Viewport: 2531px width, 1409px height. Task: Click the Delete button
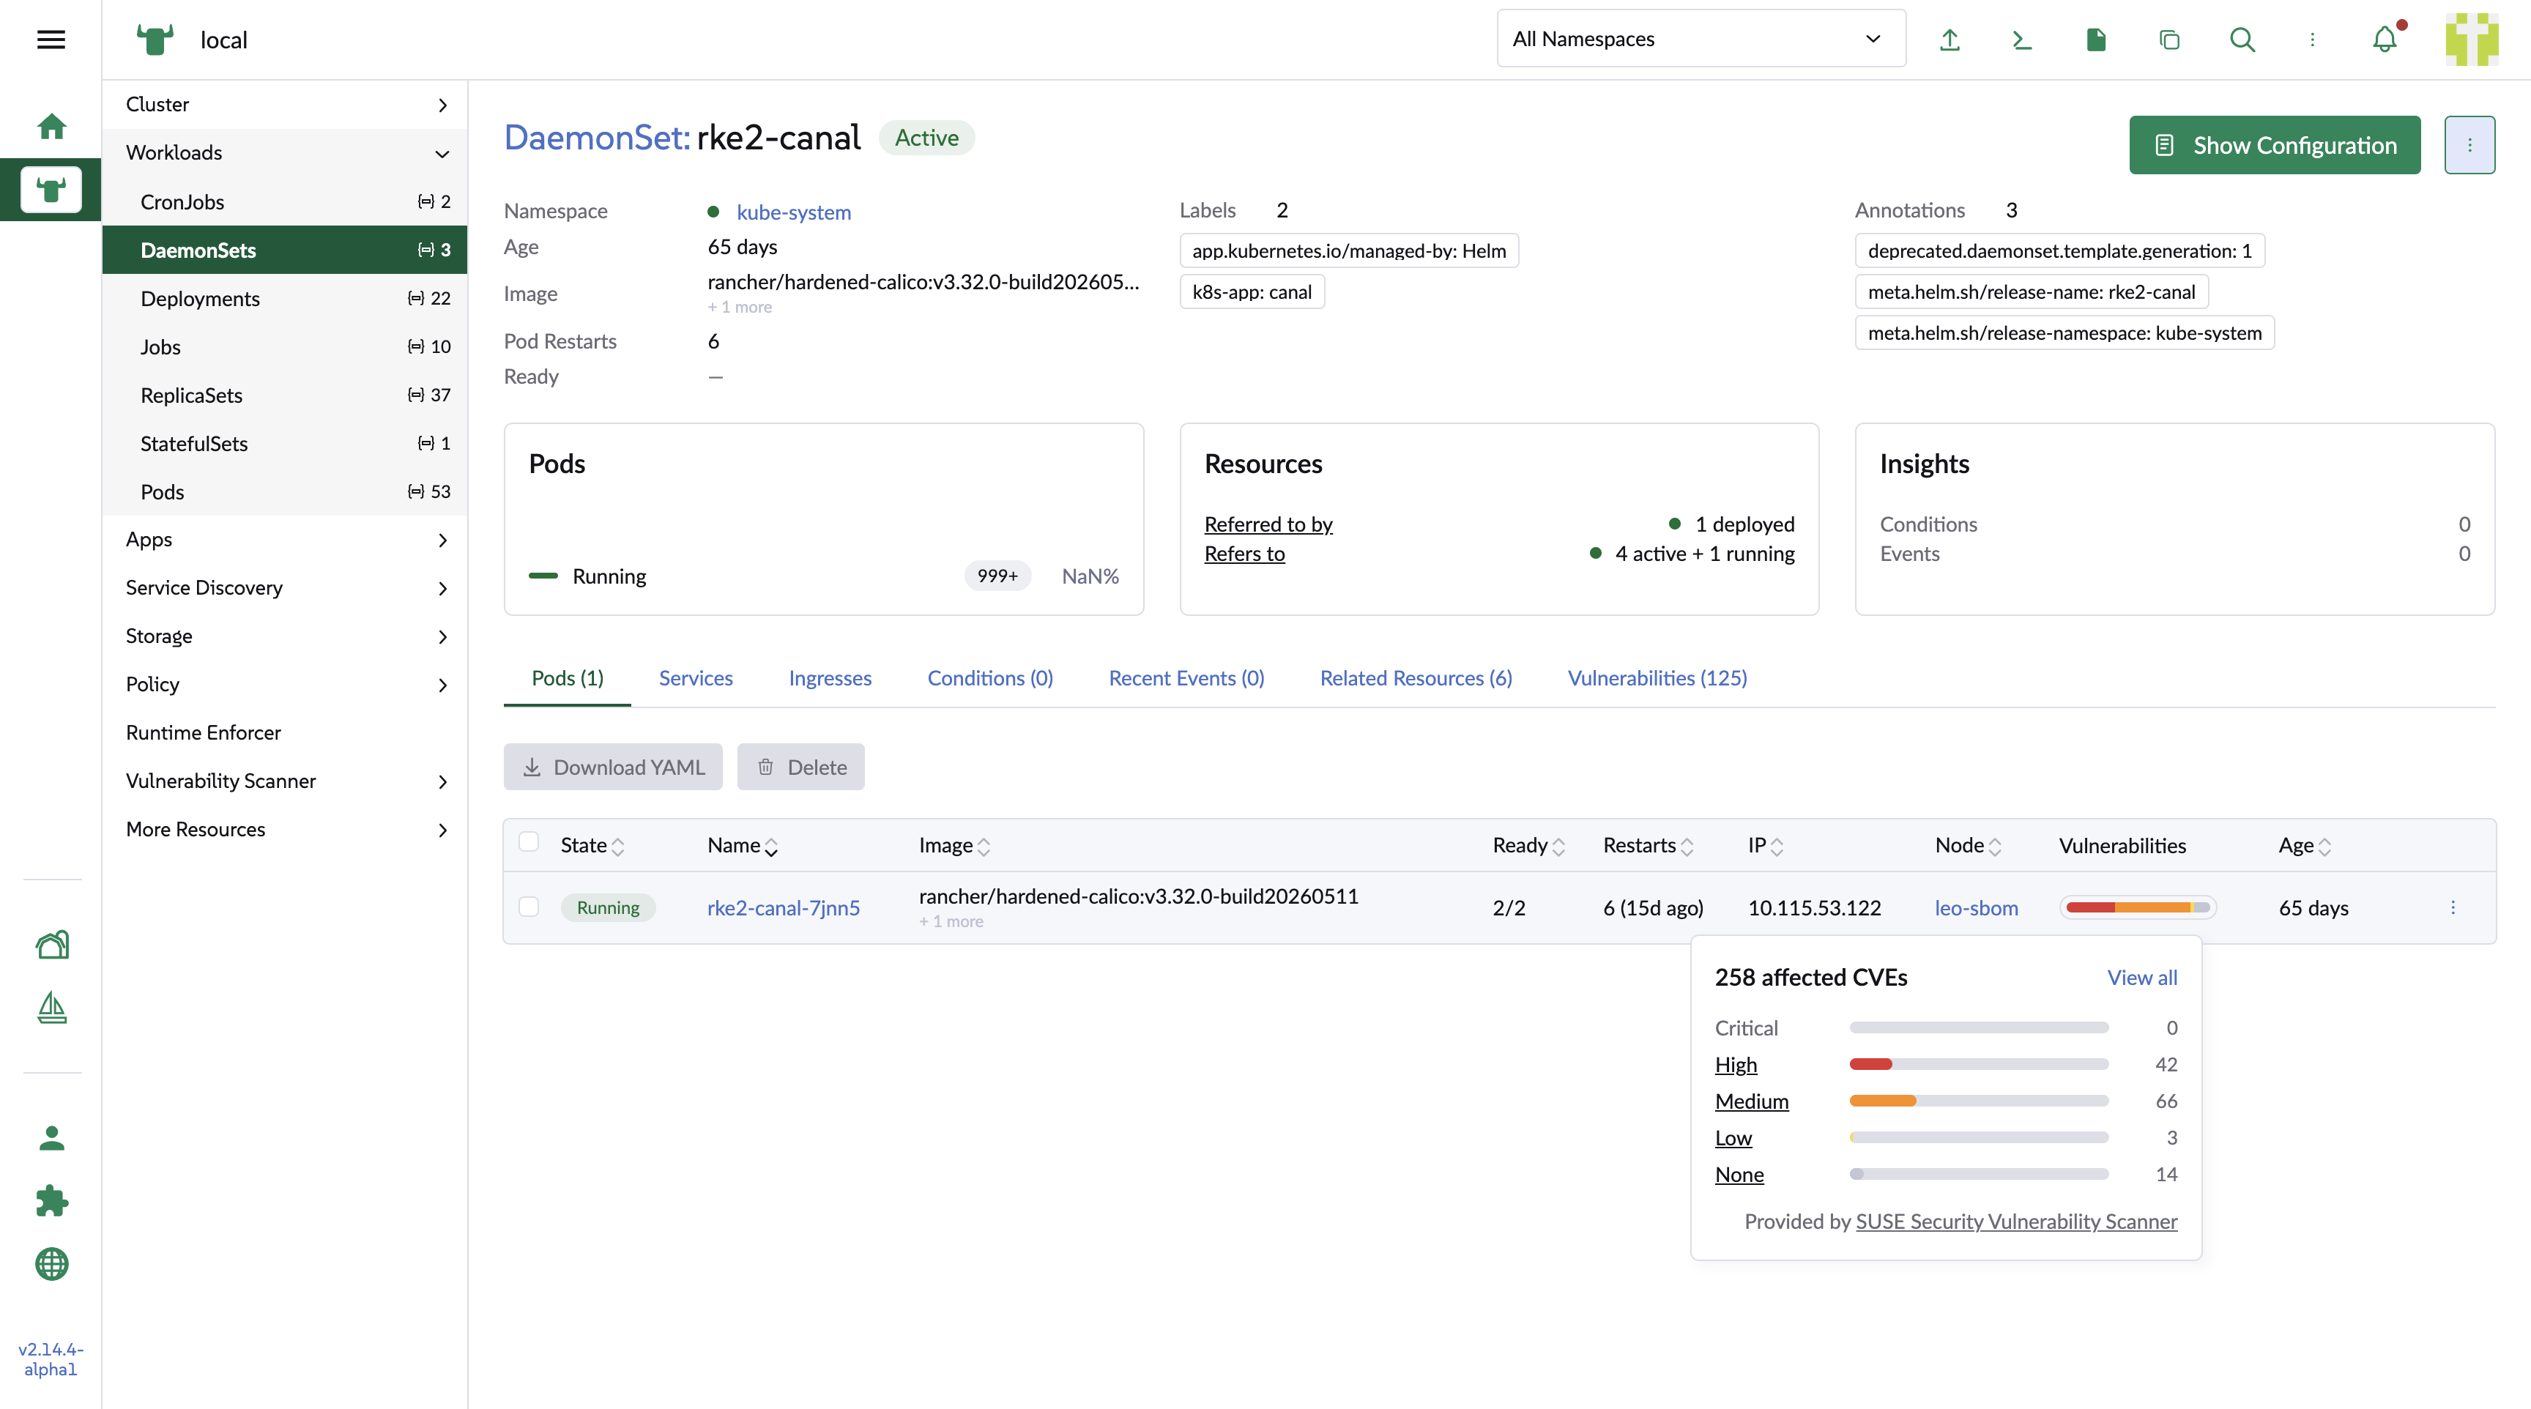800,767
